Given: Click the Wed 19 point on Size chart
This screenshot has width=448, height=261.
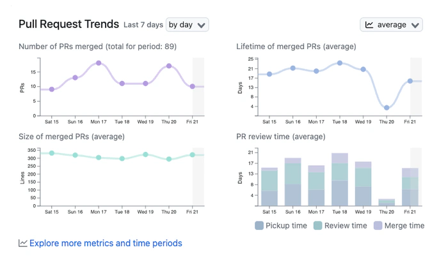Looking at the screenshot, I should pos(145,154).
